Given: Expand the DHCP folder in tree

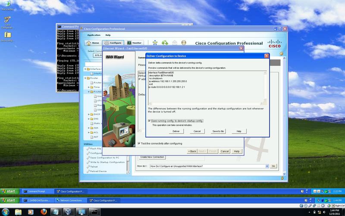Looking at the screenshot, I should (x=89, y=114).
